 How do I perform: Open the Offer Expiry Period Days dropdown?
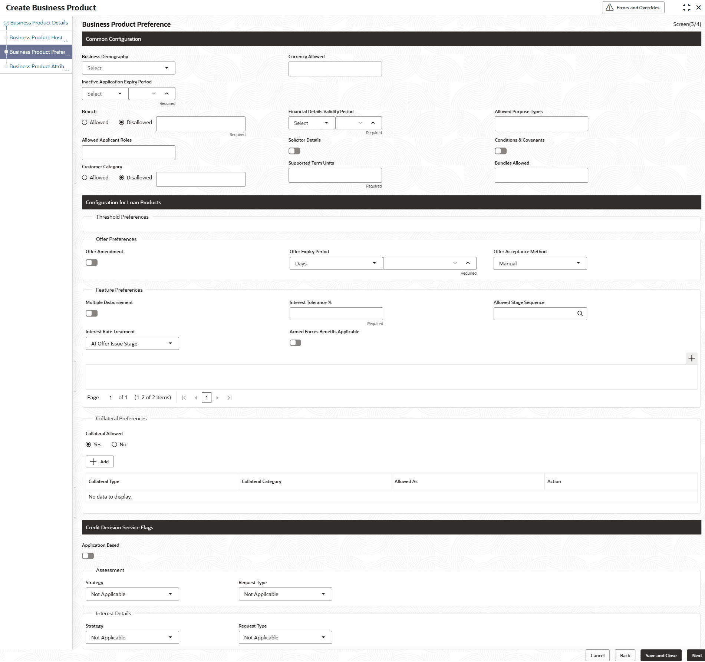(336, 264)
